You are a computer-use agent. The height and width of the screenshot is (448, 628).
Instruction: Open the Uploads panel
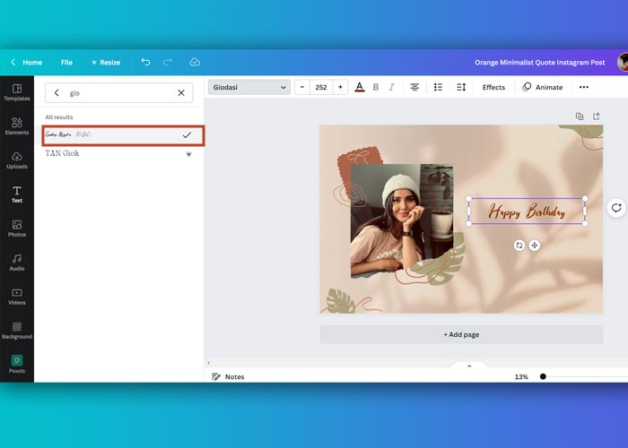[17, 160]
